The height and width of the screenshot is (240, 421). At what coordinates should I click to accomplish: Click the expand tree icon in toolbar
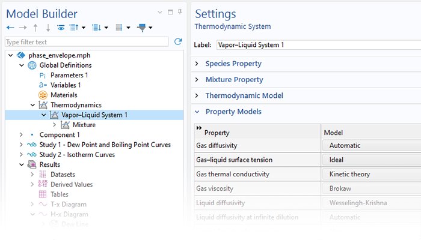point(96,28)
